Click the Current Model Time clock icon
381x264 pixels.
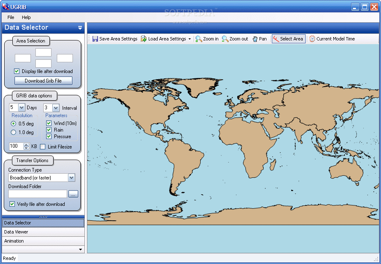click(312, 39)
